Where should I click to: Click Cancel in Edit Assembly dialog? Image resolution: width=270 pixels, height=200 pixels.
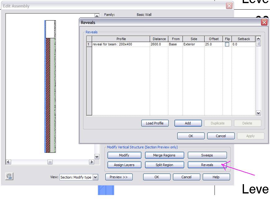click(x=186, y=177)
